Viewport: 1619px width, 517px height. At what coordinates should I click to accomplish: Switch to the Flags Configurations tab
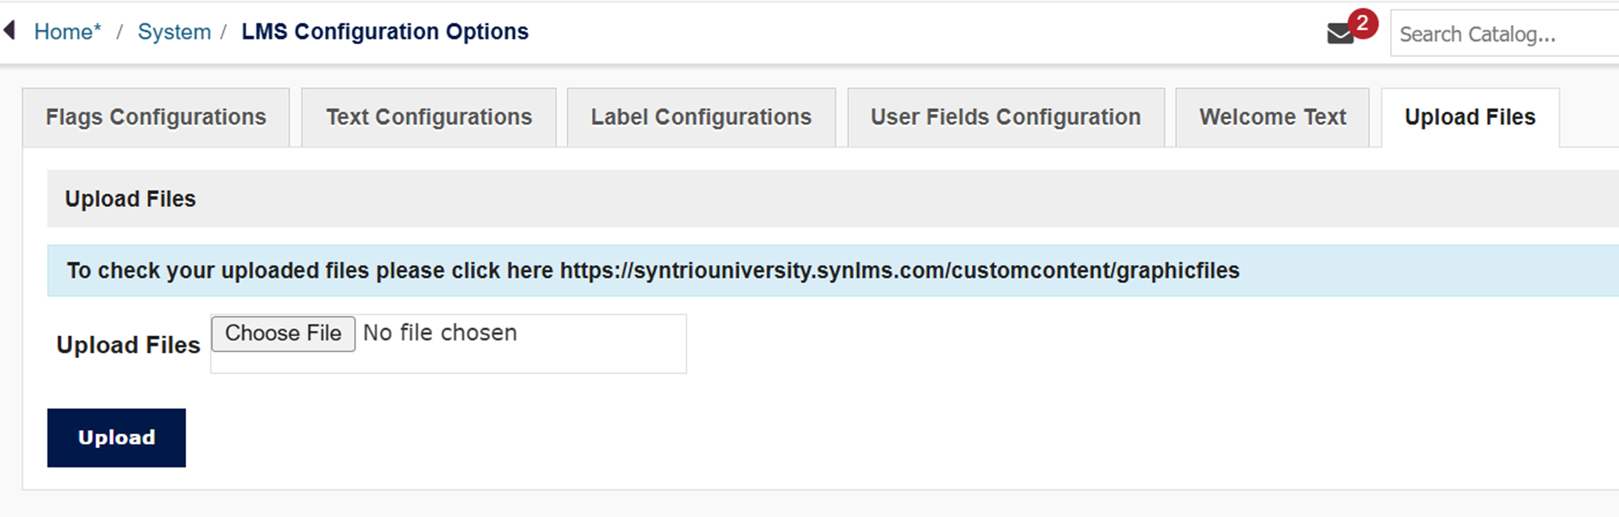(x=156, y=117)
